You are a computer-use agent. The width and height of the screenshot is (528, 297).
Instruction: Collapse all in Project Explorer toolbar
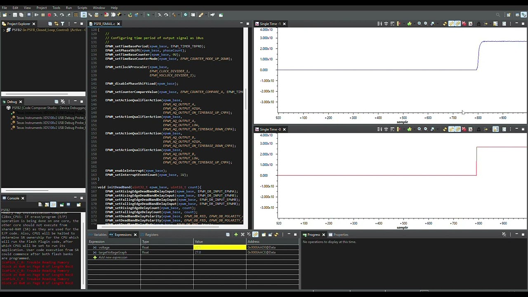(50, 24)
